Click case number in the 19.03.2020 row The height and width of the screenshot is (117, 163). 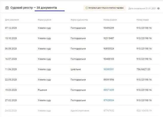click(x=144, y=90)
